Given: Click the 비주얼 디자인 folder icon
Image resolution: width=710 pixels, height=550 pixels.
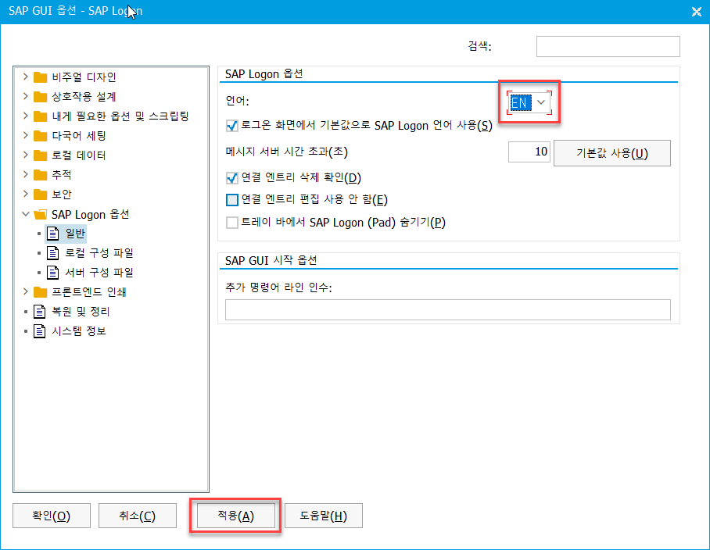Looking at the screenshot, I should tap(41, 77).
